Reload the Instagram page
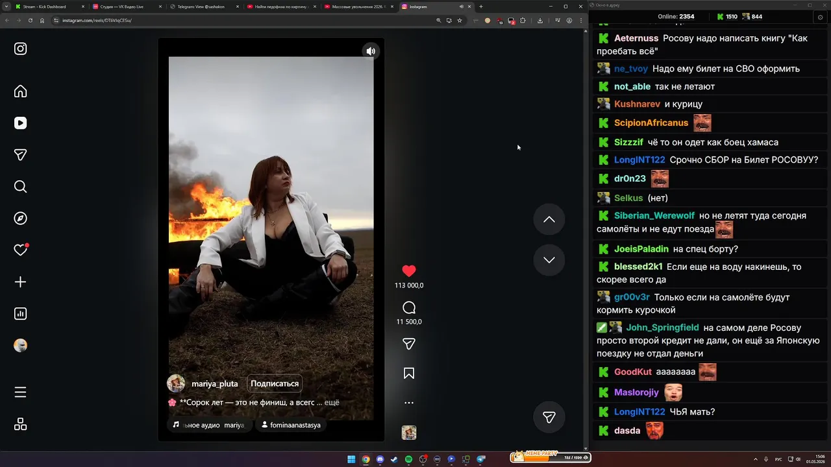 coord(30,20)
